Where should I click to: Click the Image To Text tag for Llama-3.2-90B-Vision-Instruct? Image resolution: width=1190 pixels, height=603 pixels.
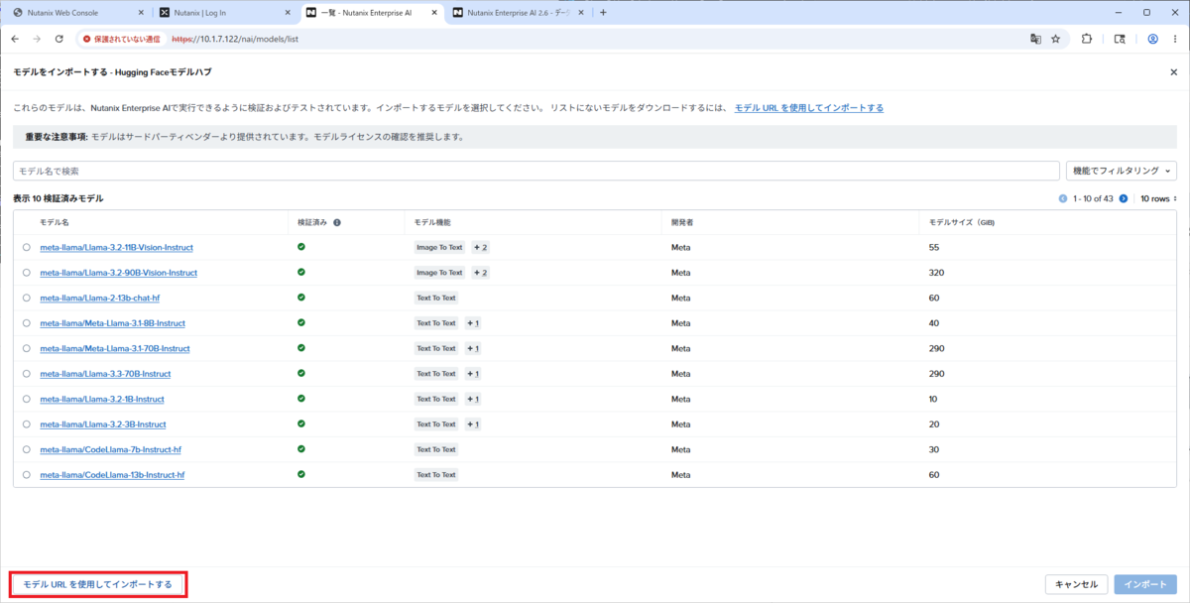439,273
